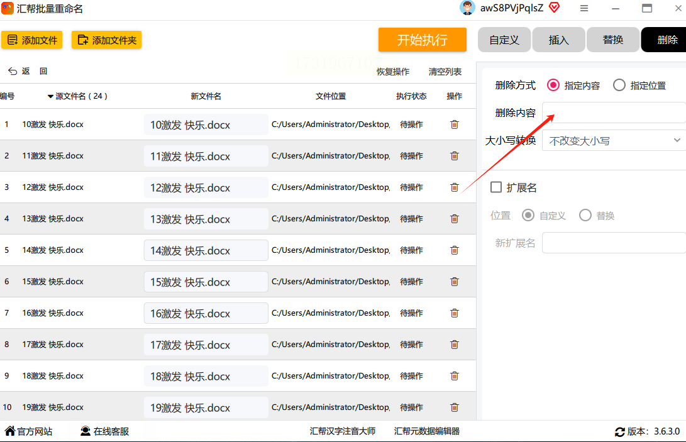Sort by 源文件名 column arrow
686x442 pixels.
(50, 96)
